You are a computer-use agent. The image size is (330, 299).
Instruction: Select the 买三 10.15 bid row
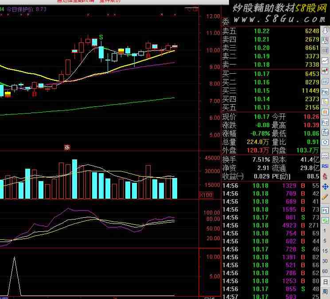[x=271, y=91]
